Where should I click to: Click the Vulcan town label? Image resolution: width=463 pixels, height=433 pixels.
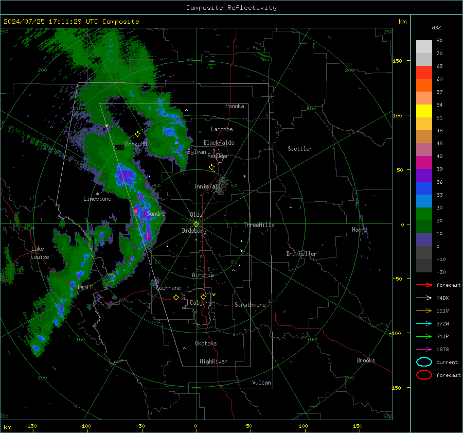pos(261,383)
